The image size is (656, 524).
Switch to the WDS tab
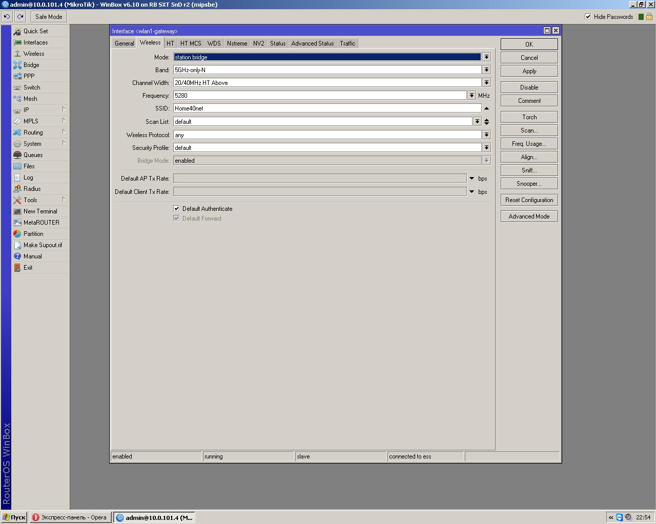pyautogui.click(x=214, y=43)
